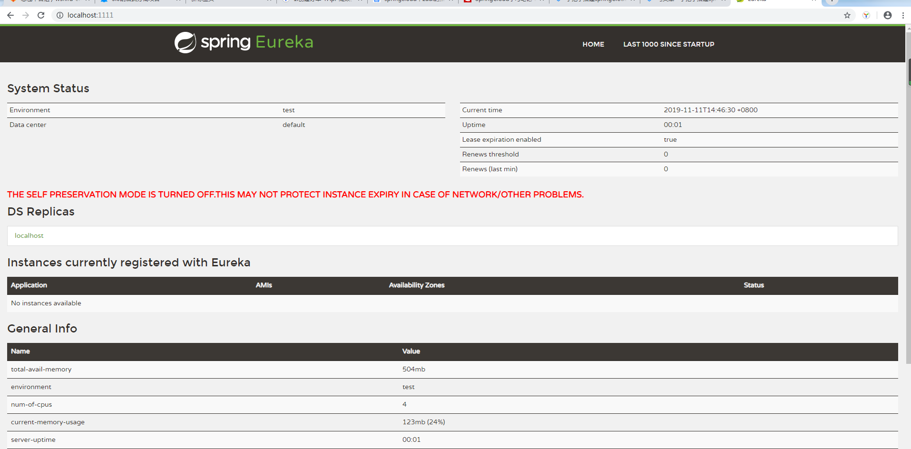The width and height of the screenshot is (911, 449).
Task: Select the current-memory-usage value 123mb (24%)
Action: (x=424, y=422)
